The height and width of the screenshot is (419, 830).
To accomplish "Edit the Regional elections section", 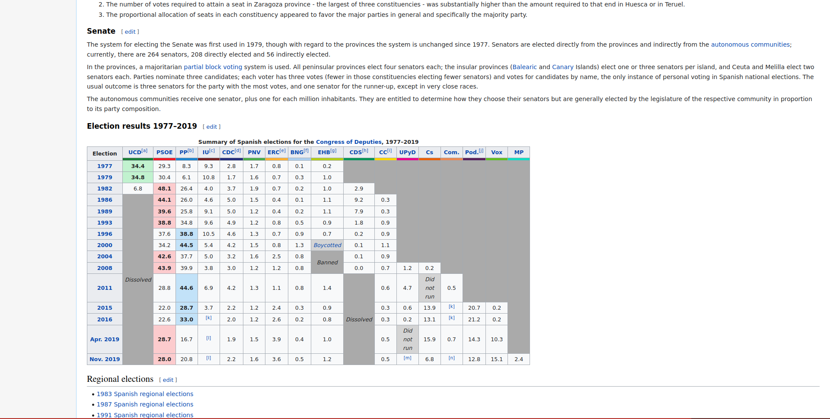I will [168, 380].
